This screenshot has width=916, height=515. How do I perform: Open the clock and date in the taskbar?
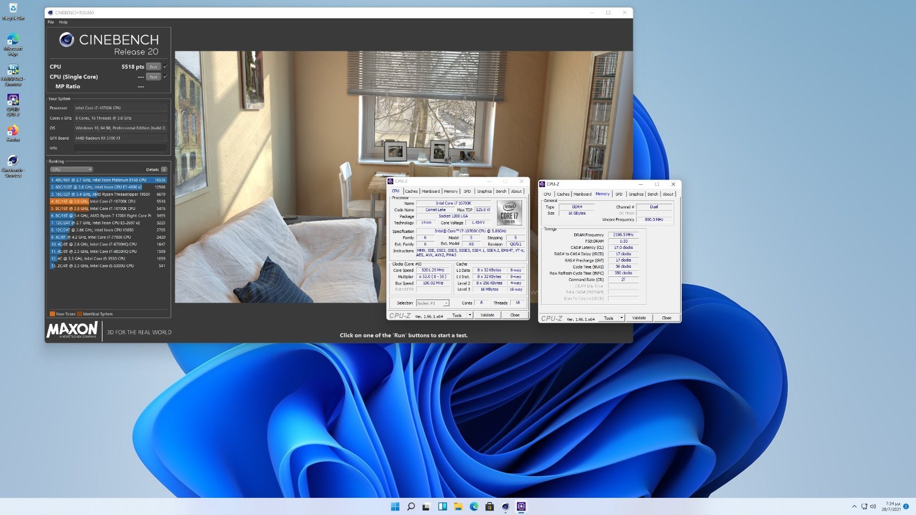891,506
